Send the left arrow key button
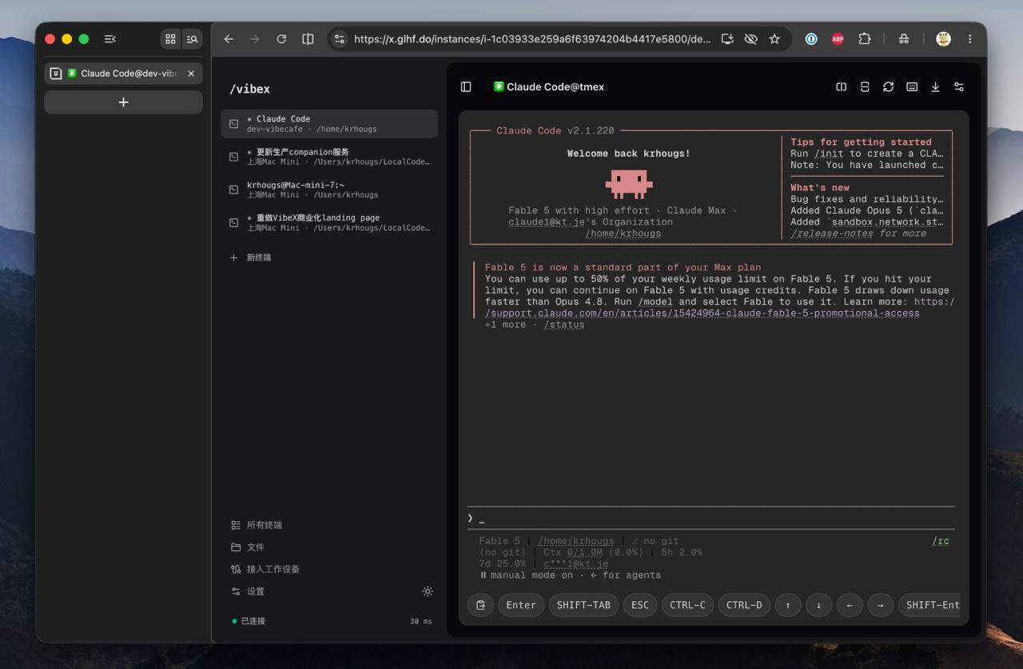Viewport: 1023px width, 669px height. click(850, 605)
